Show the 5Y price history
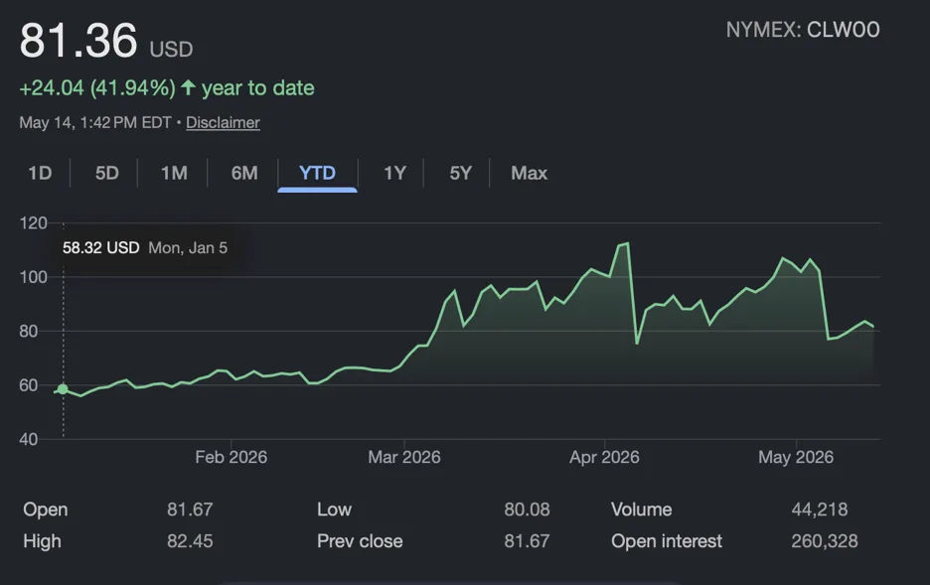 [x=460, y=173]
